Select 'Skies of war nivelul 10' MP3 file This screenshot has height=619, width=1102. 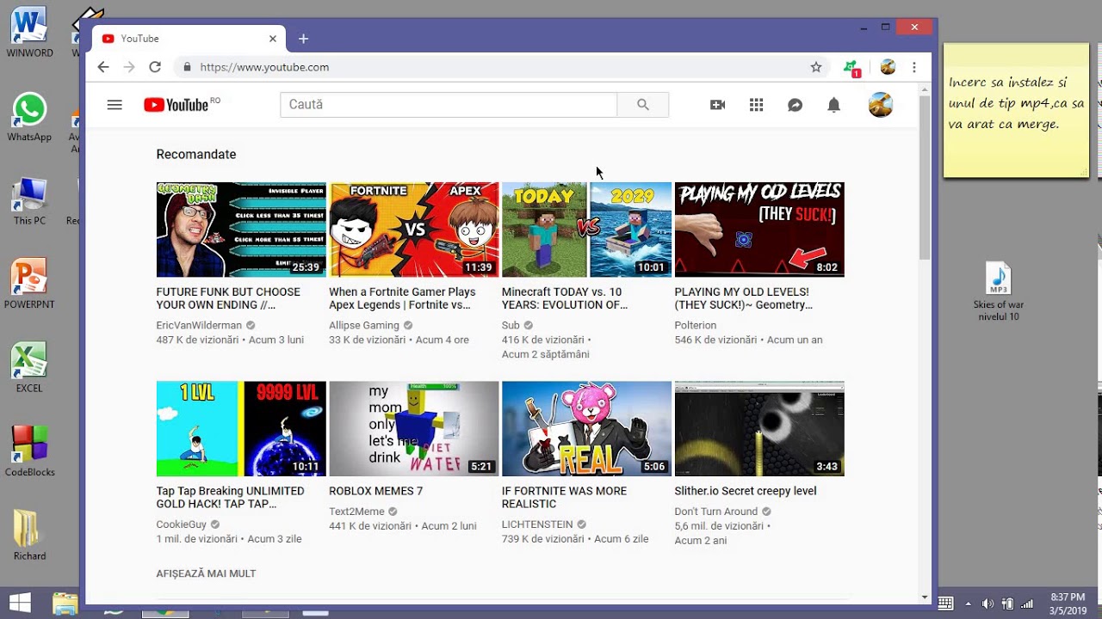point(999,292)
